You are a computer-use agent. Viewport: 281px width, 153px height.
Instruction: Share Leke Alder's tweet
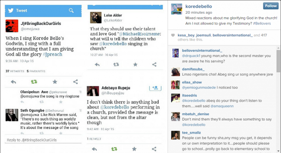coord(154,64)
